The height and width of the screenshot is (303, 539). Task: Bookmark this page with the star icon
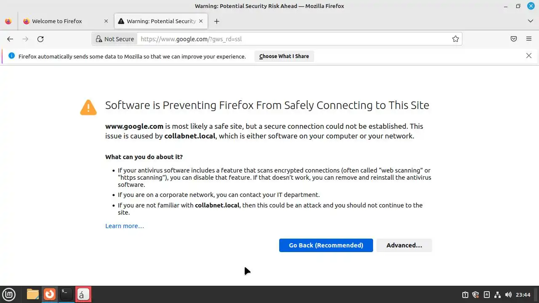coord(455,39)
